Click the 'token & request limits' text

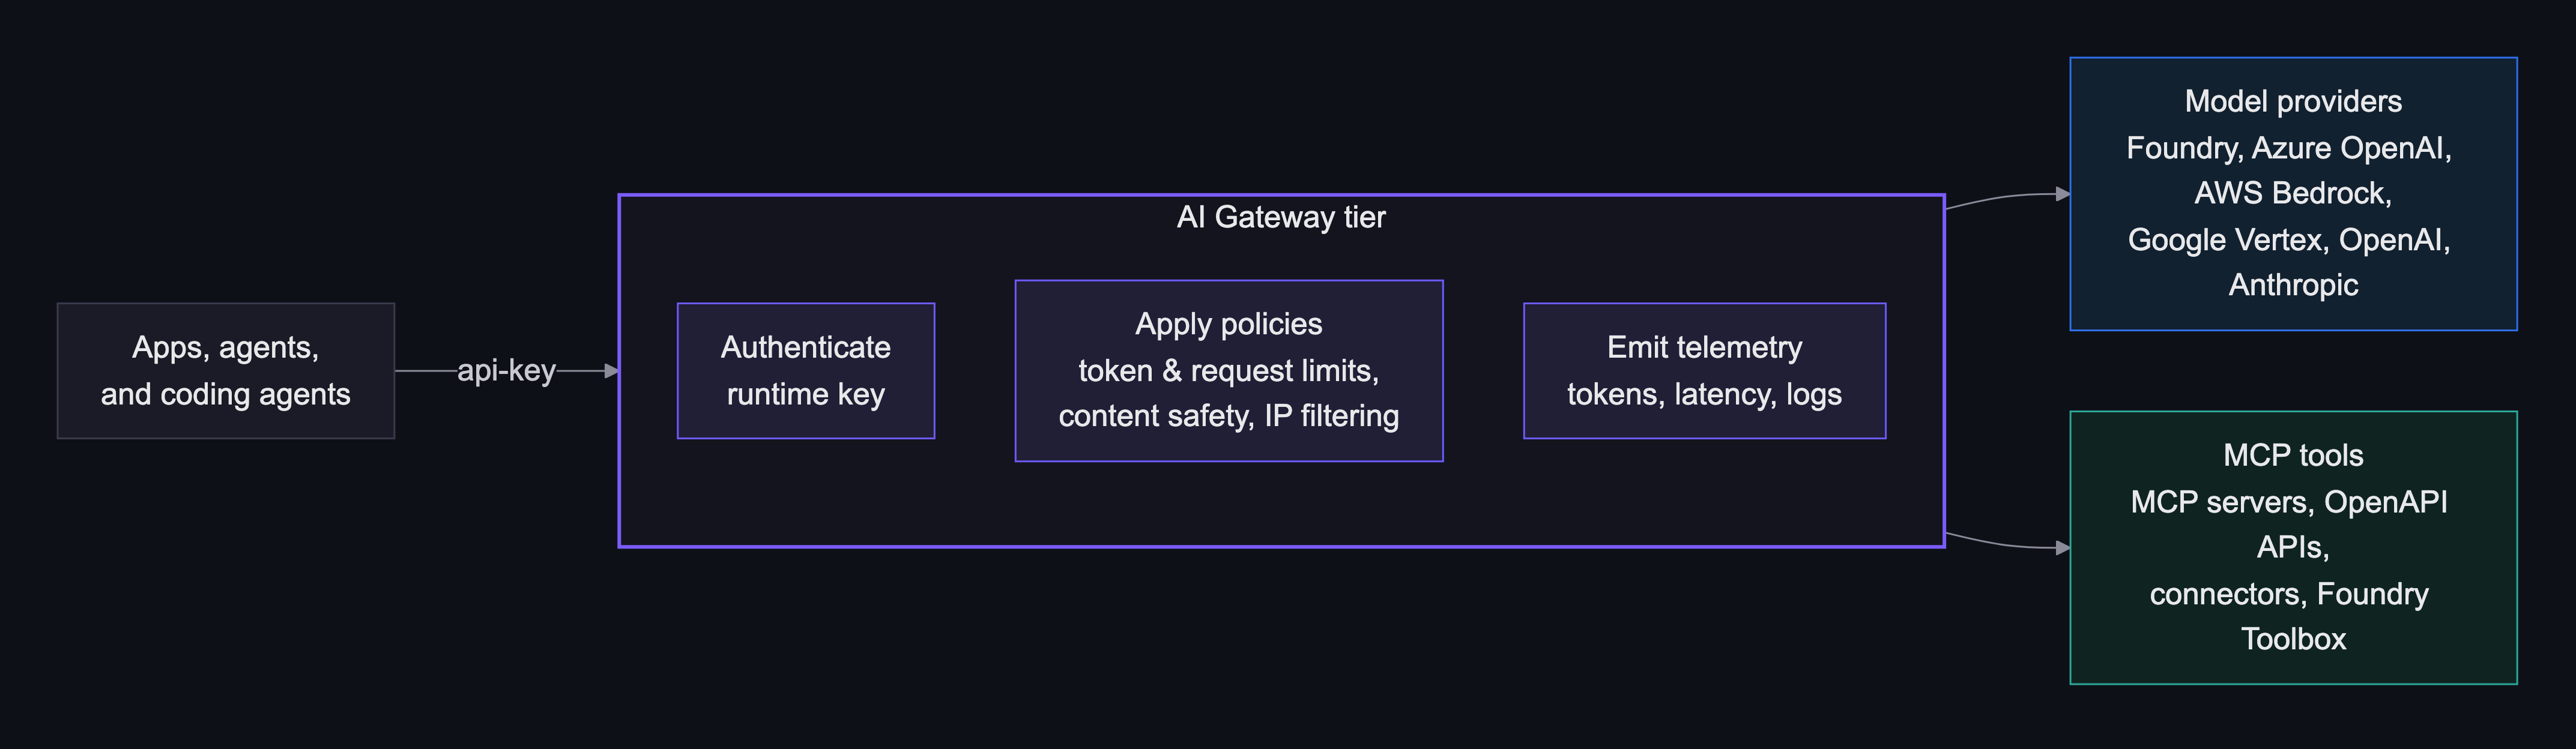[x=1229, y=371]
